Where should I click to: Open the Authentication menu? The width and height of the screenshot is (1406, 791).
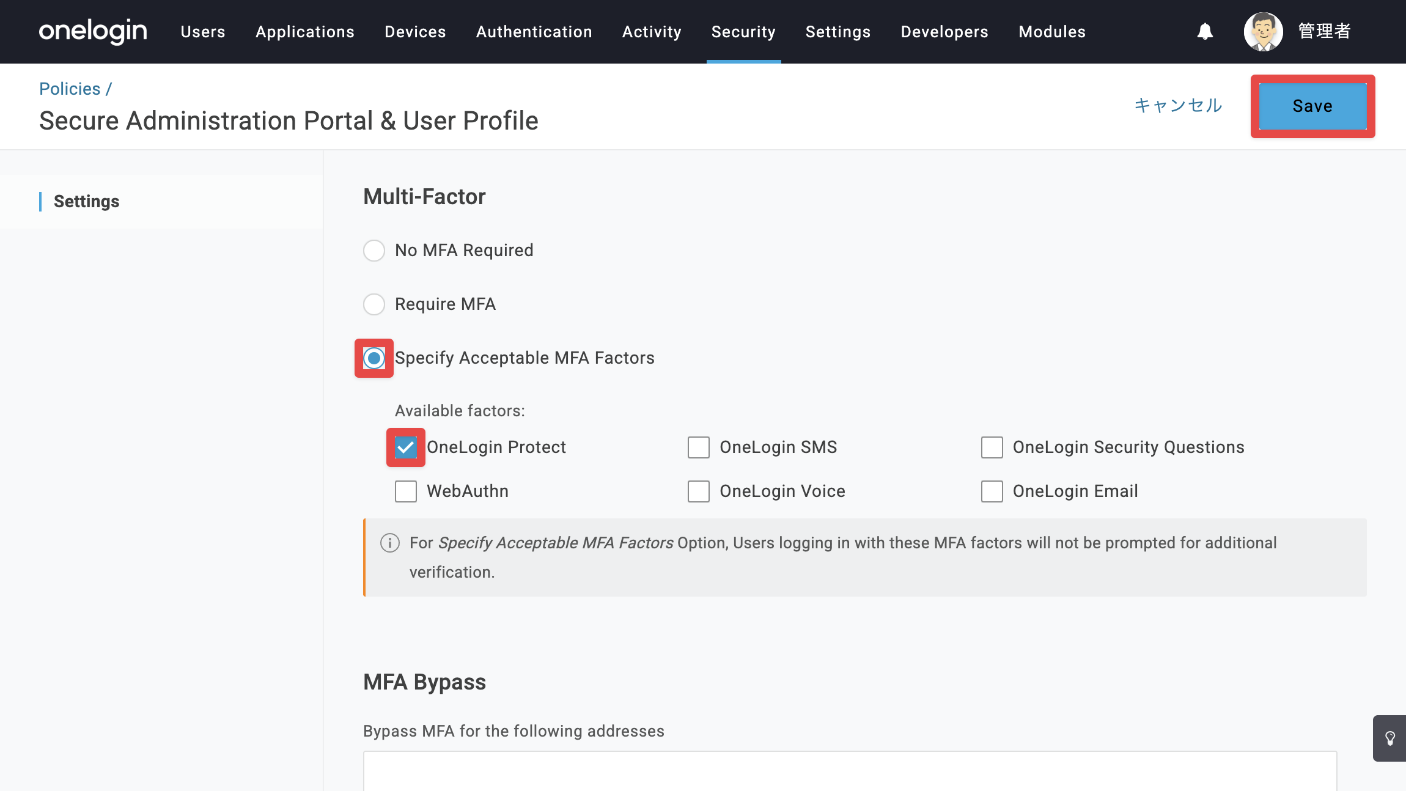click(x=534, y=32)
